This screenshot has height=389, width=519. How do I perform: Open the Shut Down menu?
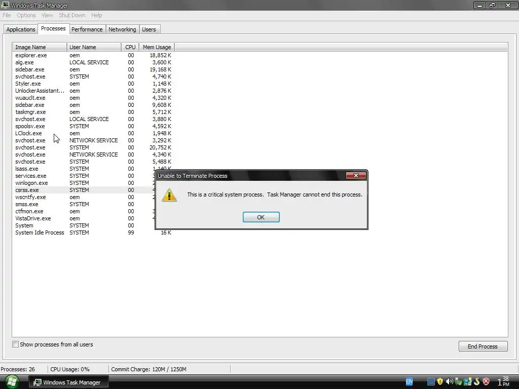point(72,15)
